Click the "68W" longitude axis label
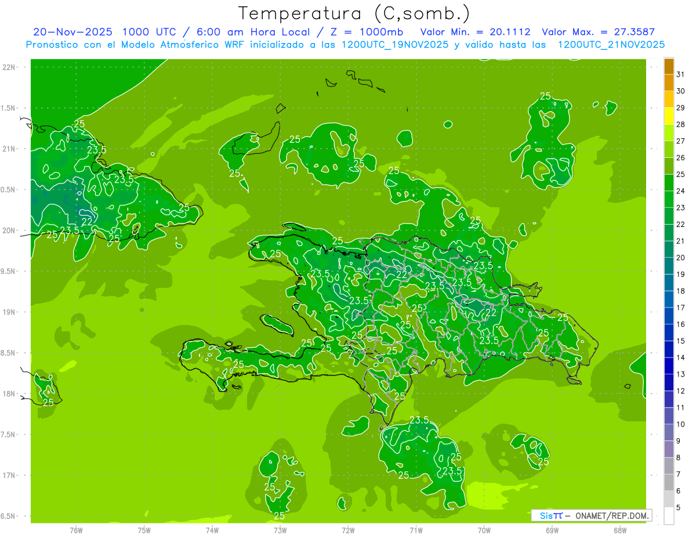696x538 pixels. pyautogui.click(x=620, y=530)
